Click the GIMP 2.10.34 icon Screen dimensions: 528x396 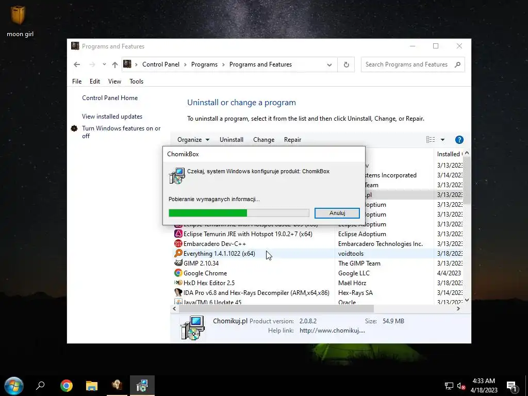(x=178, y=263)
